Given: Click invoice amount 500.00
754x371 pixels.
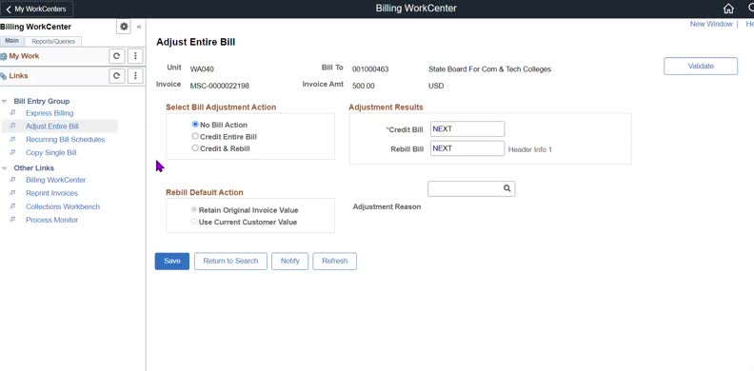Looking at the screenshot, I should pos(364,86).
